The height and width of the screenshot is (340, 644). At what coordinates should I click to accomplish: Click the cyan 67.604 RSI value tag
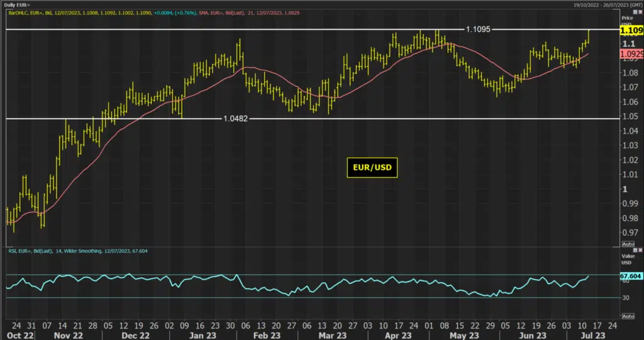[631, 277]
